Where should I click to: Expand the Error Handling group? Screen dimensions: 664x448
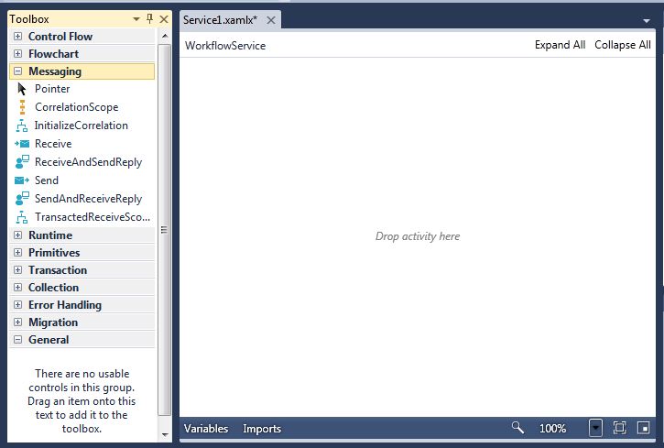coord(17,305)
